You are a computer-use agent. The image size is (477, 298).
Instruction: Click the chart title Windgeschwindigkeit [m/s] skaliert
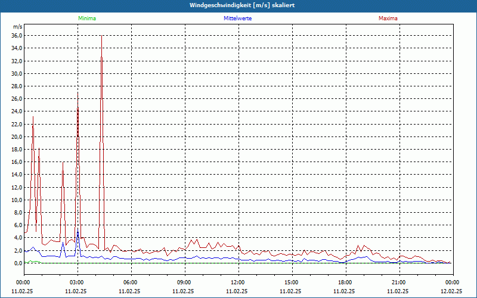pos(242,5)
